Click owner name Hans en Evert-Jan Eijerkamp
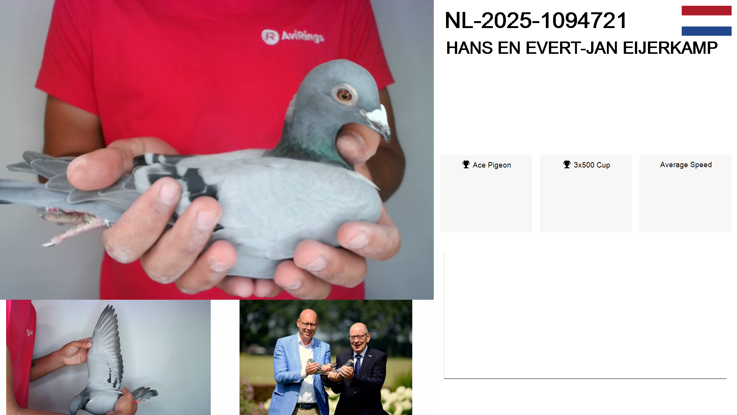Image resolution: width=737 pixels, height=415 pixels. click(x=582, y=48)
